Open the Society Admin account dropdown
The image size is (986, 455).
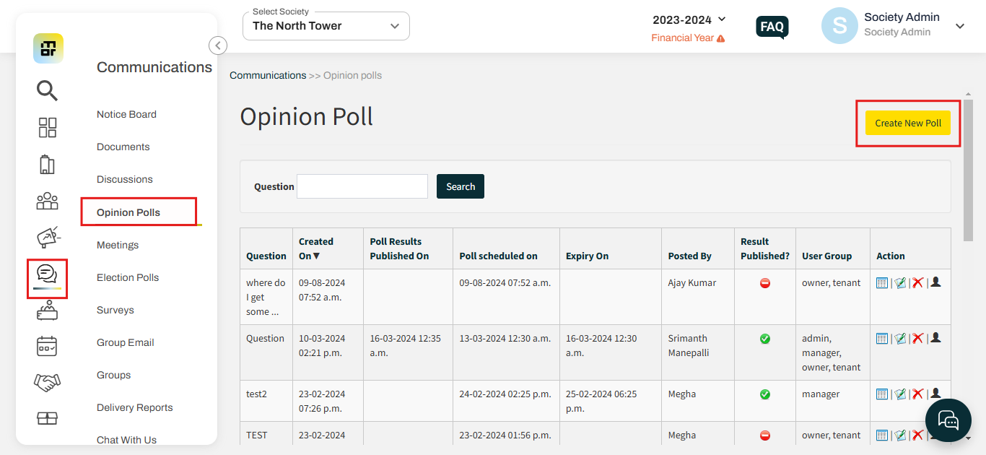tap(959, 25)
